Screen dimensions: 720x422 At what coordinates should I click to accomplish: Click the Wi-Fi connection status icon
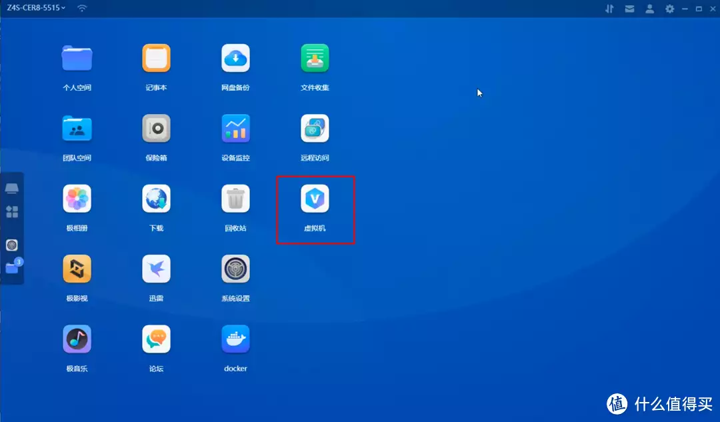pyautogui.click(x=82, y=8)
